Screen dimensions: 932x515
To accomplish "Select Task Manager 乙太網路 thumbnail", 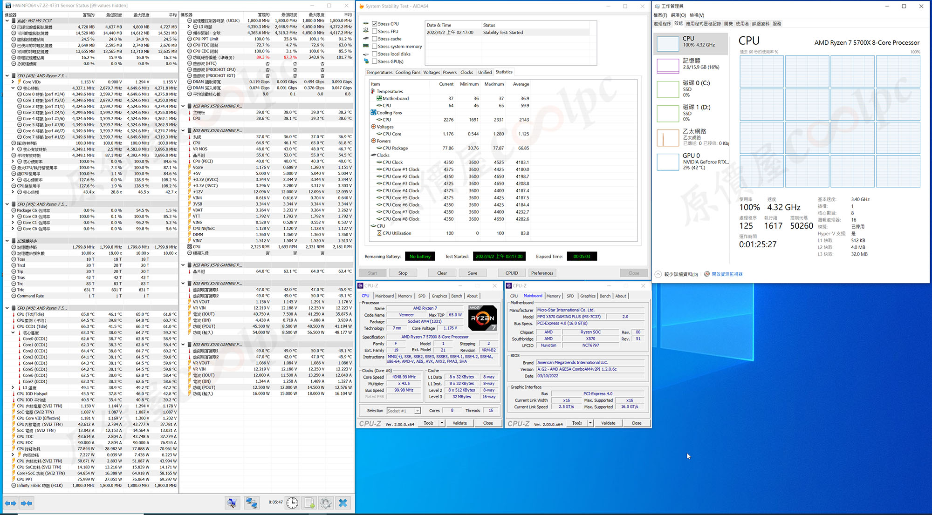I will tap(667, 138).
